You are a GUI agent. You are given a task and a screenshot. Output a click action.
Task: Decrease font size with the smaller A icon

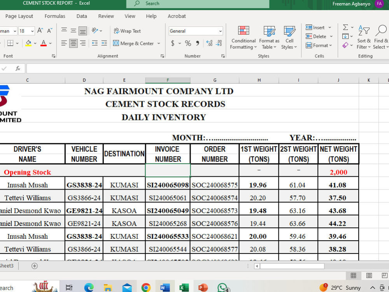click(50, 31)
